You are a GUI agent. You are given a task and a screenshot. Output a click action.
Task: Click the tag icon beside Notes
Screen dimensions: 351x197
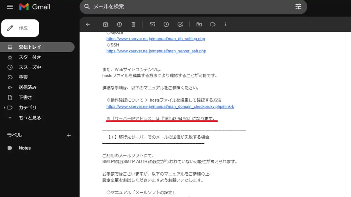[x=10, y=148]
